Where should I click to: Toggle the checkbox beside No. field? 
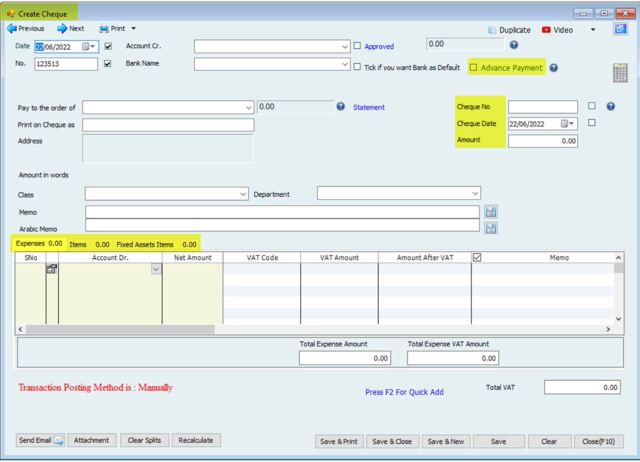coord(107,64)
